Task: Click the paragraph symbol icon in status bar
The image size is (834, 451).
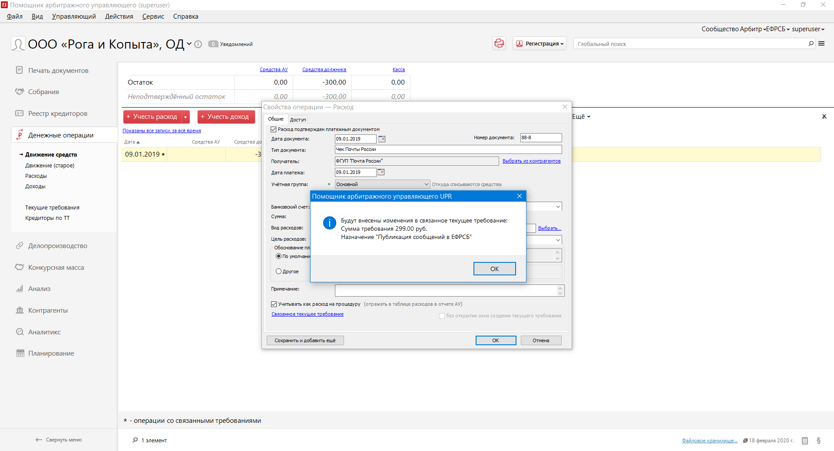Action: tap(818, 441)
